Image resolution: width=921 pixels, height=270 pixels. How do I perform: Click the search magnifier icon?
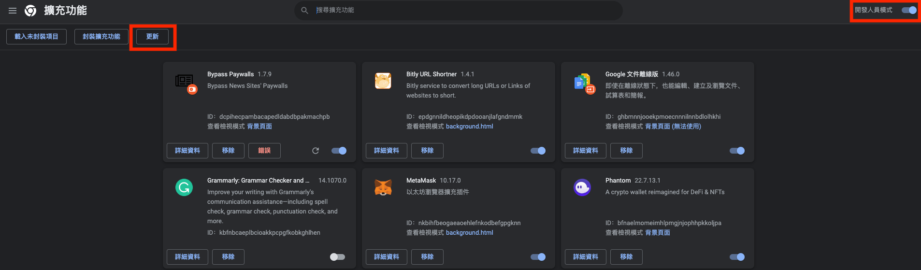304,10
